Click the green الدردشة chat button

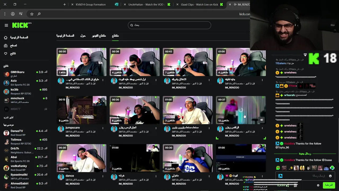[329, 185]
